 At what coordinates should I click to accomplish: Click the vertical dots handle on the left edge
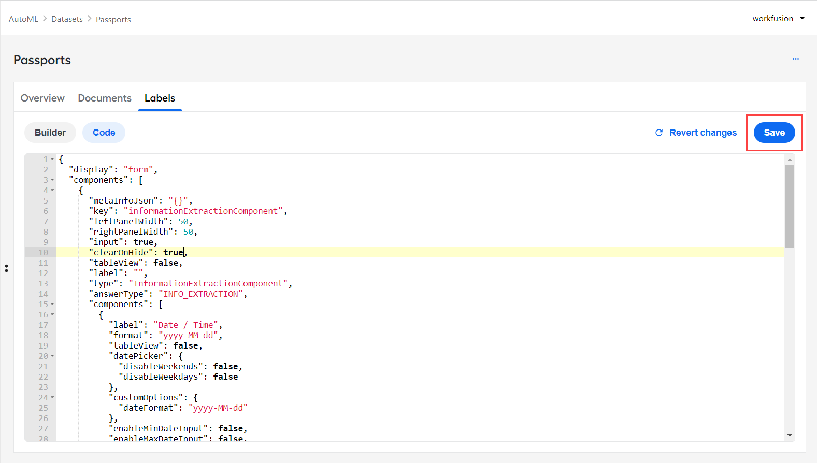(6, 268)
